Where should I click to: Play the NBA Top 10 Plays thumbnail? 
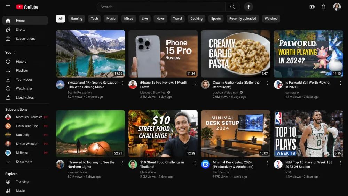tap(308, 134)
